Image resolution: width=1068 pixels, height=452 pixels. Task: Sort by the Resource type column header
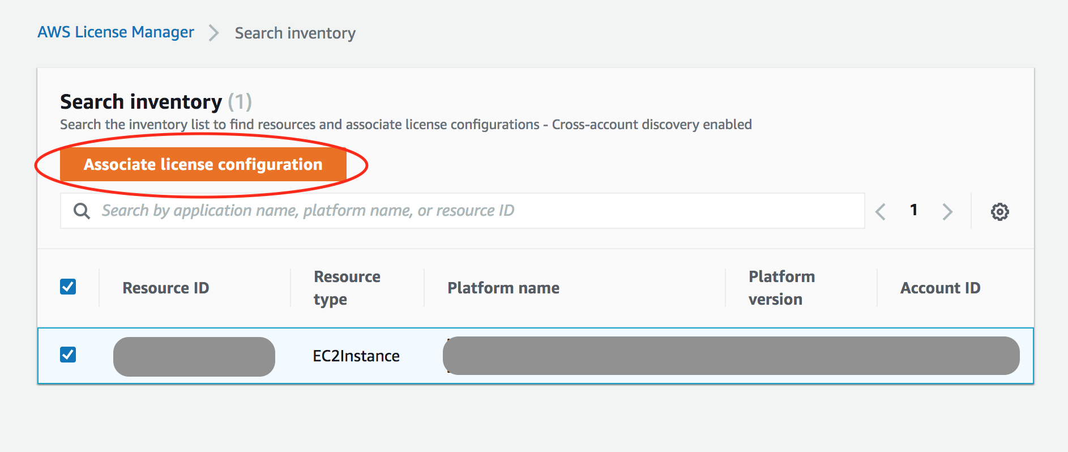click(x=347, y=288)
